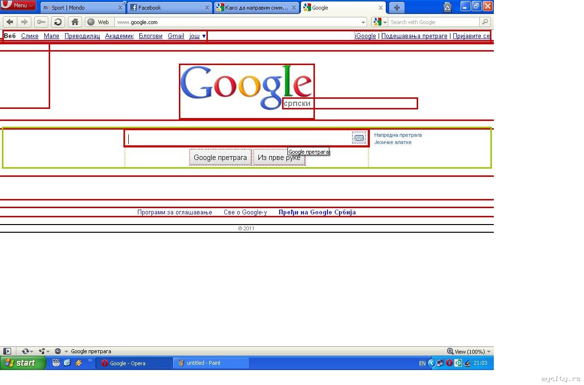Open the Opera Link sync dropdown in status bar
584x385 pixels.
[x=27, y=352]
